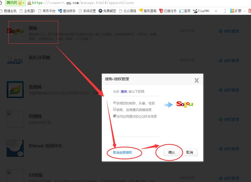Open the 已接任务 bookmark

click(x=168, y=11)
